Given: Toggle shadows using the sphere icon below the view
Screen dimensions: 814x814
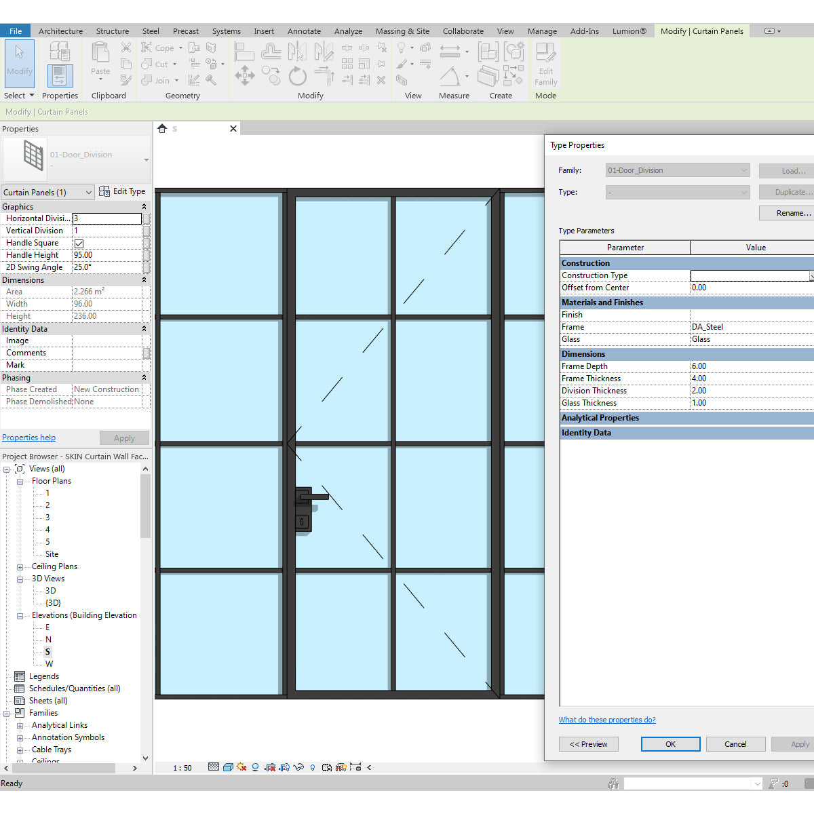Looking at the screenshot, I should (x=254, y=767).
